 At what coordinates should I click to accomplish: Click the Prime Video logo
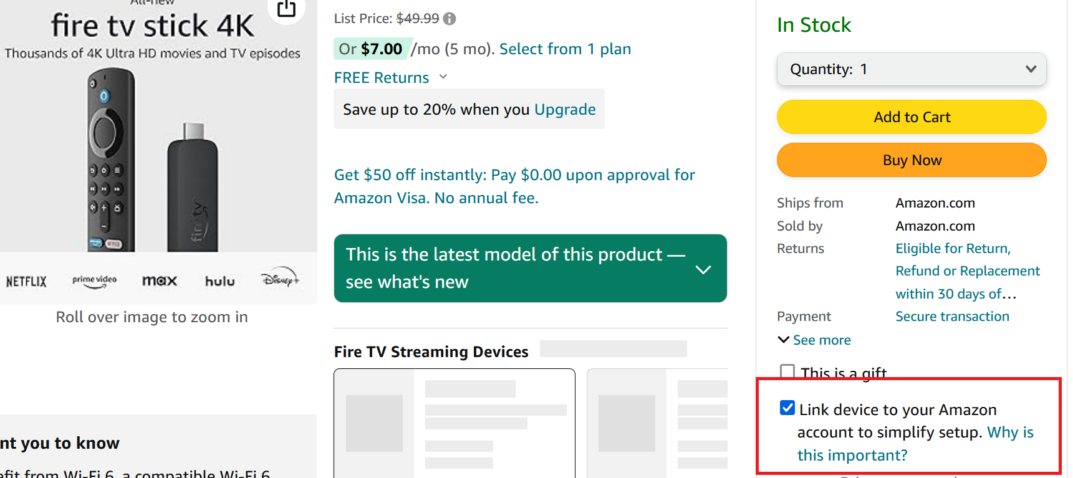point(94,280)
